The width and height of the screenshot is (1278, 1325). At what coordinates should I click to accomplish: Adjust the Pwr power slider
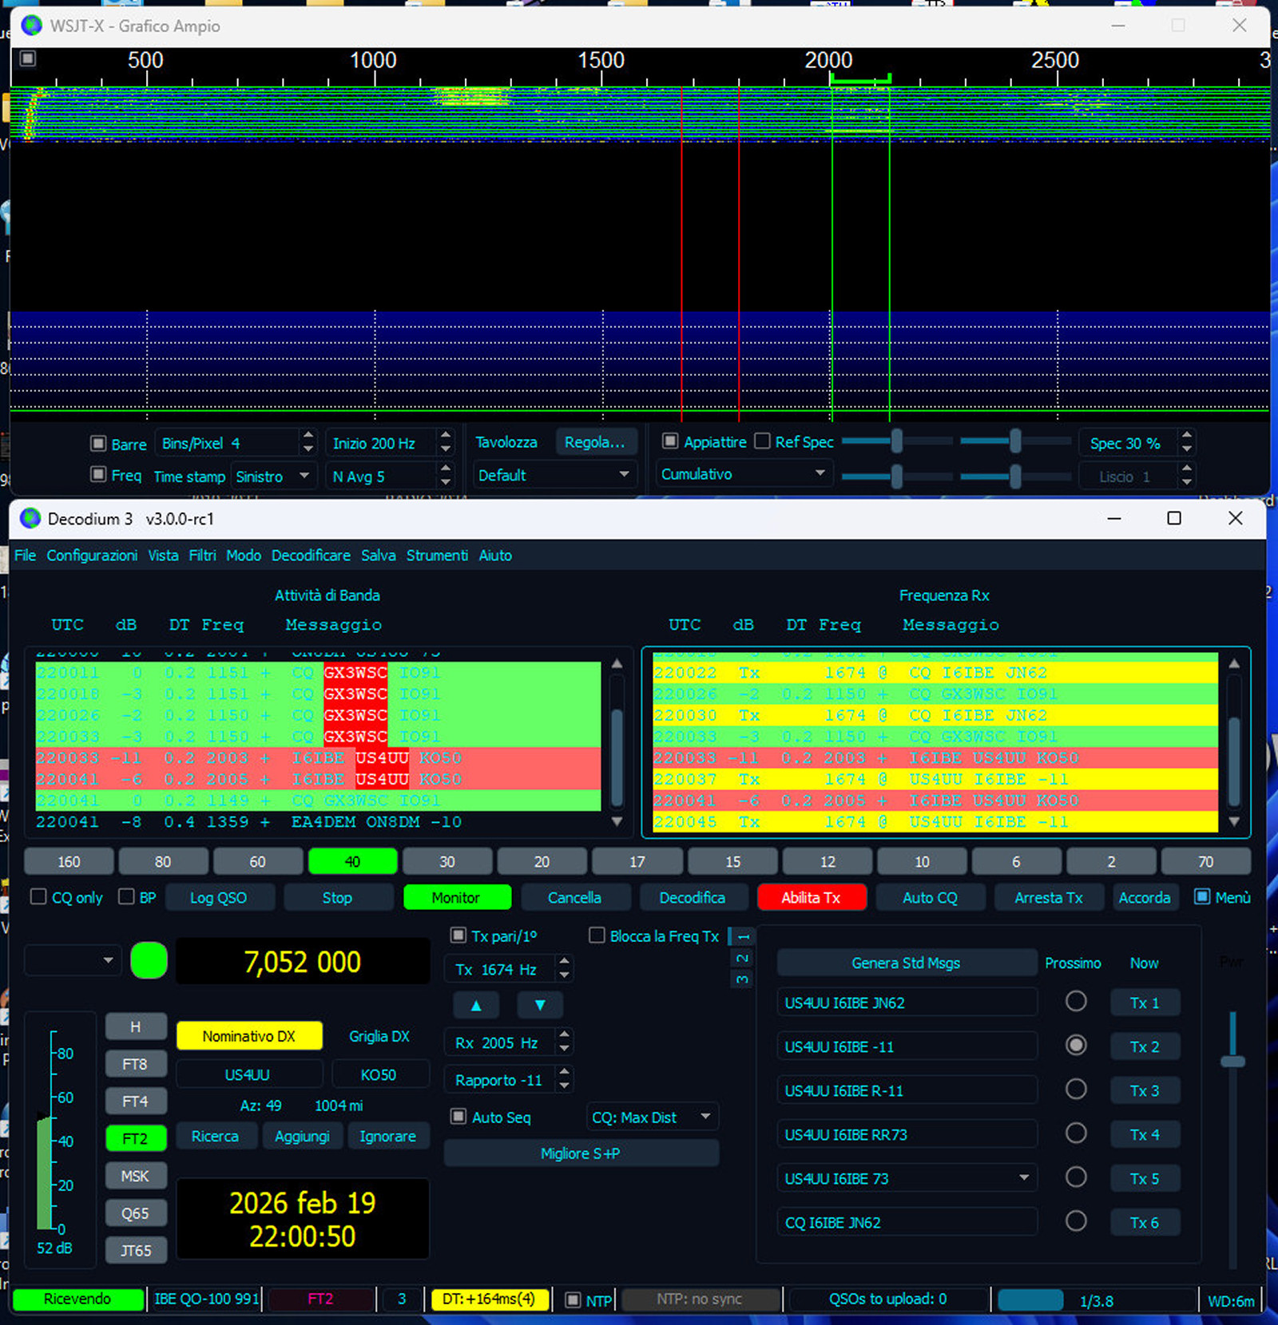point(1232,1061)
